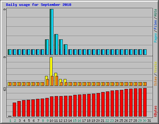Click the red KBytes bar for day 22

click(107, 104)
